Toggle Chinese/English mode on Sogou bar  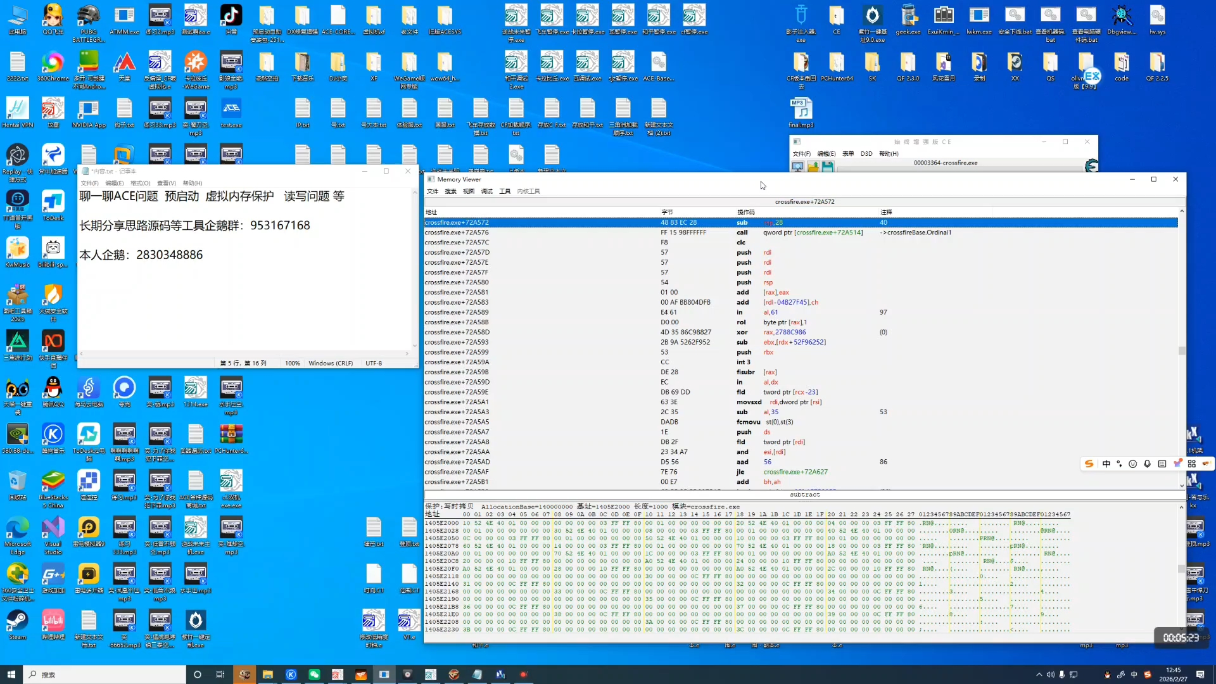[x=1106, y=464]
